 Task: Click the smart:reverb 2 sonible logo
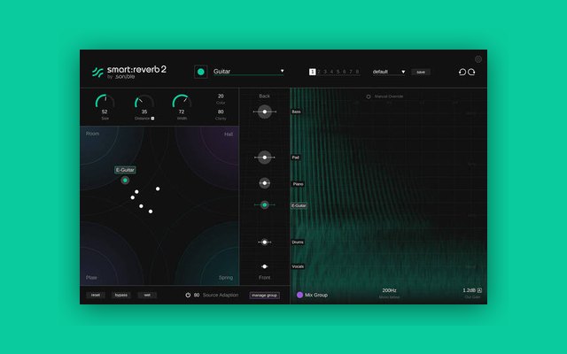(x=129, y=72)
